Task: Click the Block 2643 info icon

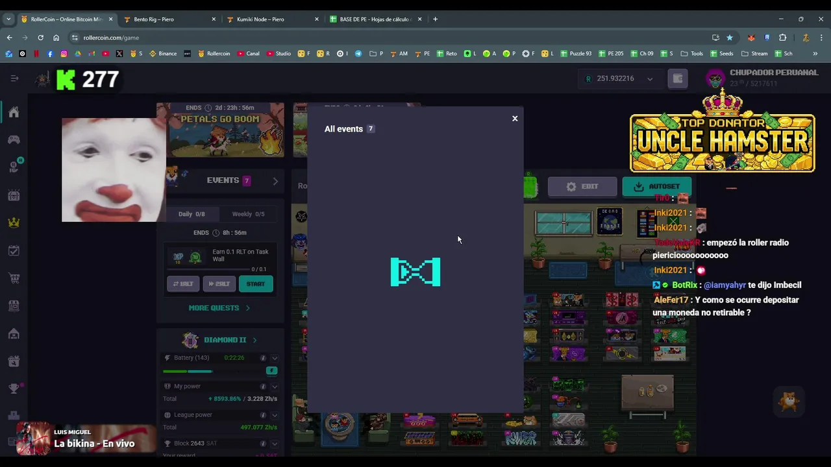Action: tap(263, 444)
